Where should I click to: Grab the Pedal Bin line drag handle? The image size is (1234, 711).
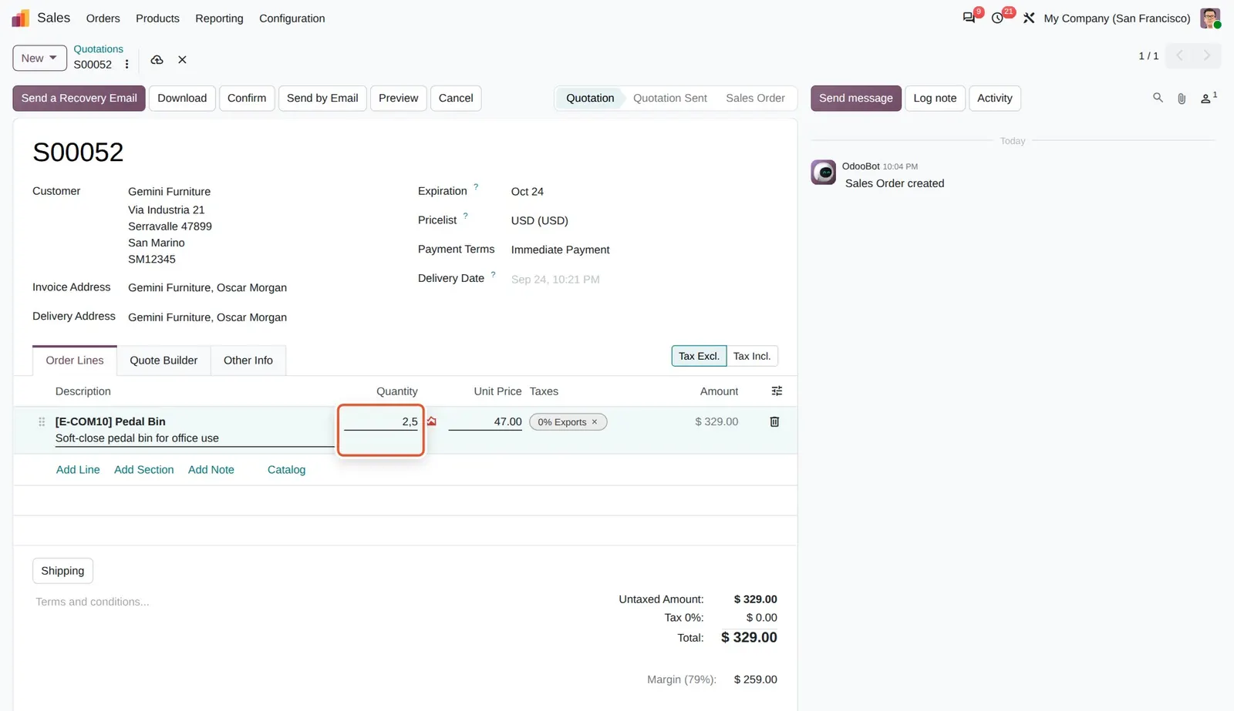point(42,421)
